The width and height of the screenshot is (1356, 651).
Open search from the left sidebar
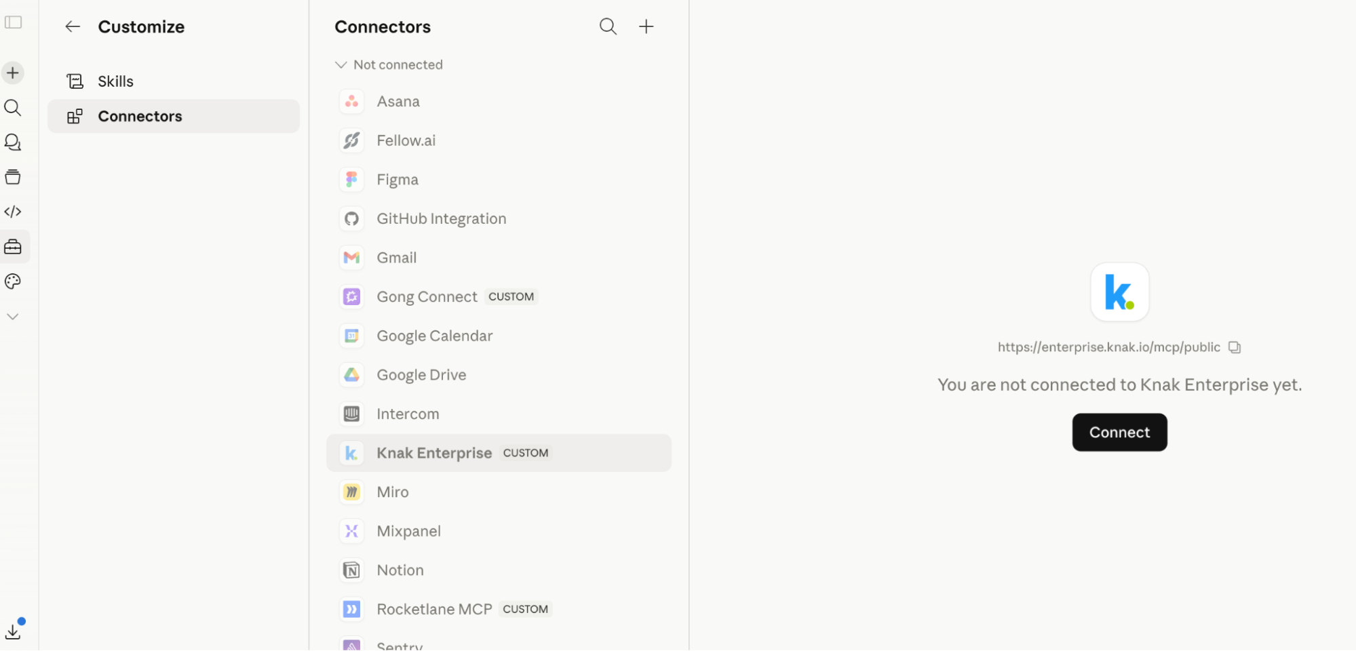[x=13, y=108]
